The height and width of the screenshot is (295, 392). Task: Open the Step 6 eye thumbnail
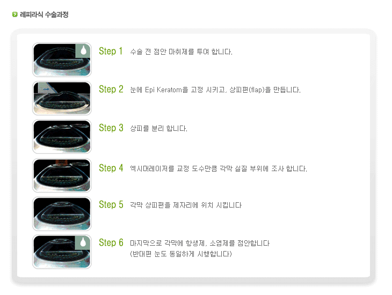click(62, 252)
